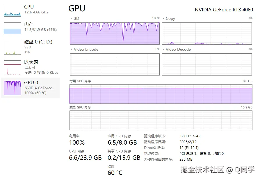The height and width of the screenshot is (179, 260).
Task: Select the GPU 0 sidebar thumbnail
Action: point(13,88)
